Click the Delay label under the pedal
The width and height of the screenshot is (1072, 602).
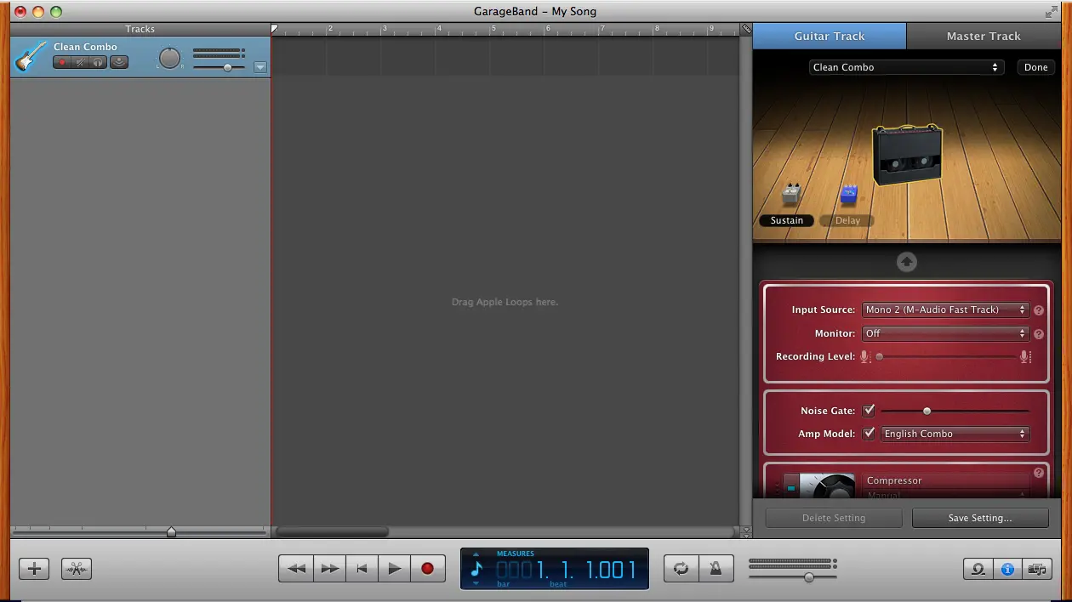tap(847, 220)
